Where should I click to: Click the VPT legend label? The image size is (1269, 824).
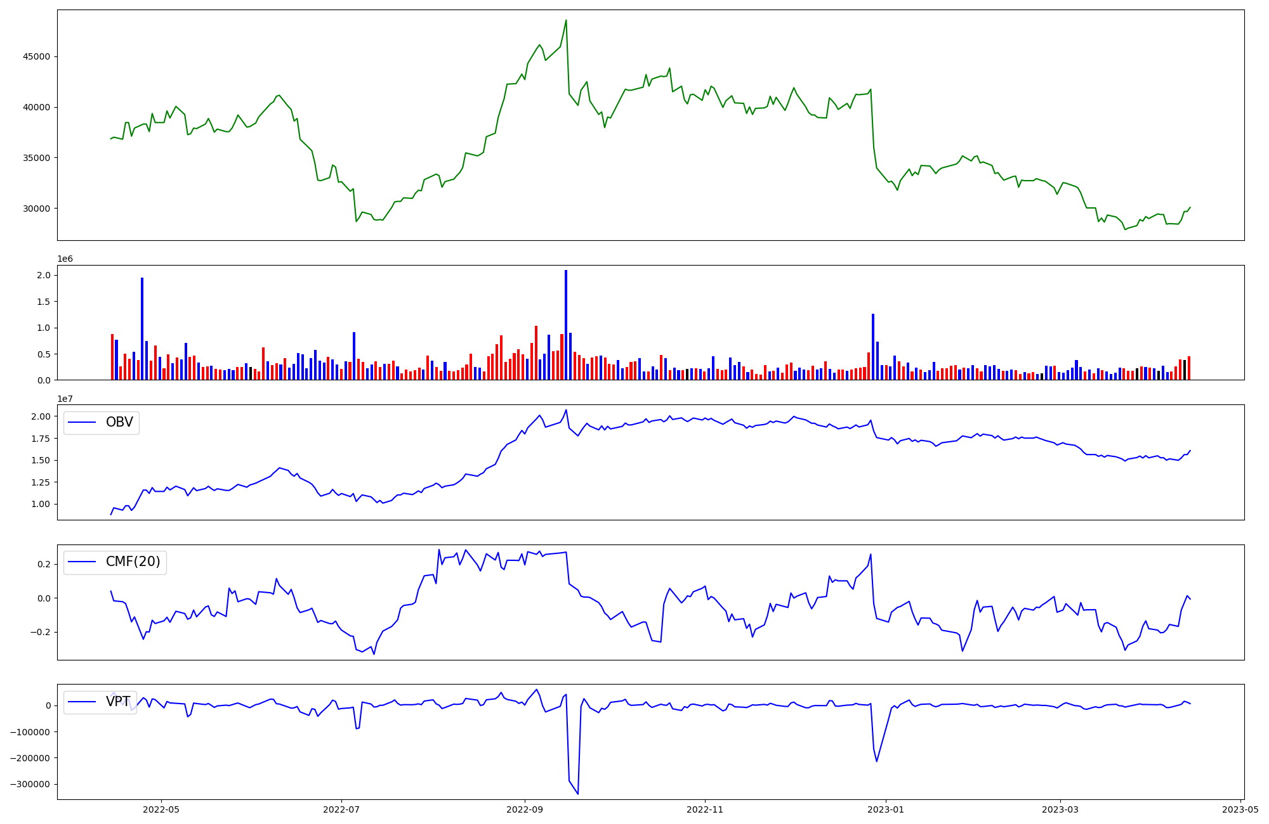[118, 702]
